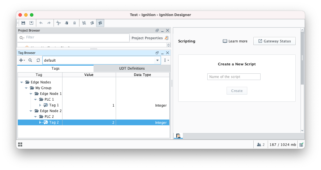
Task: Click the Redo arrow in toolbar
Action: pyautogui.click(x=49, y=23)
